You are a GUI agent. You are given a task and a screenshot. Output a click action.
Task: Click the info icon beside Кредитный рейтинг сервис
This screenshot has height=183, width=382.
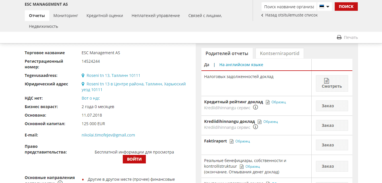pos(256,108)
